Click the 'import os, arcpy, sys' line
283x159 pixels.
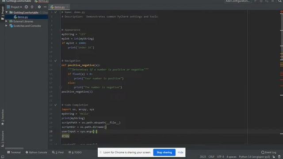pos(78,109)
